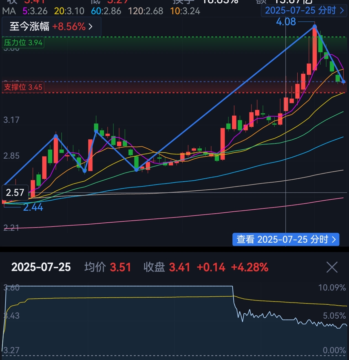The height and width of the screenshot is (360, 349).
Task: Close the 2025-07-25 intraday panel
Action: [x=332, y=267]
